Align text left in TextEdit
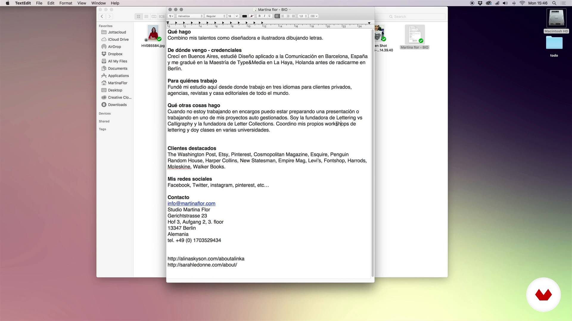572x321 pixels. 277,16
